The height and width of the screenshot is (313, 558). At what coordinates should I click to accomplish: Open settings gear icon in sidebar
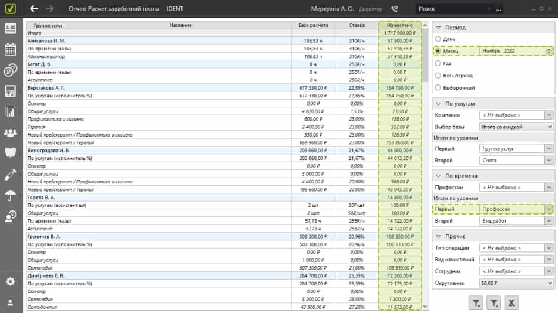(10, 281)
